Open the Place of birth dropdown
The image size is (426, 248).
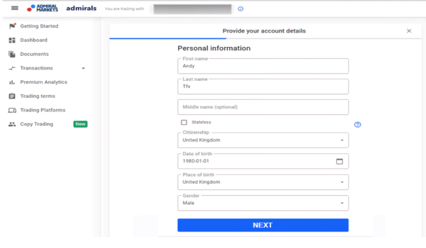pos(263,182)
